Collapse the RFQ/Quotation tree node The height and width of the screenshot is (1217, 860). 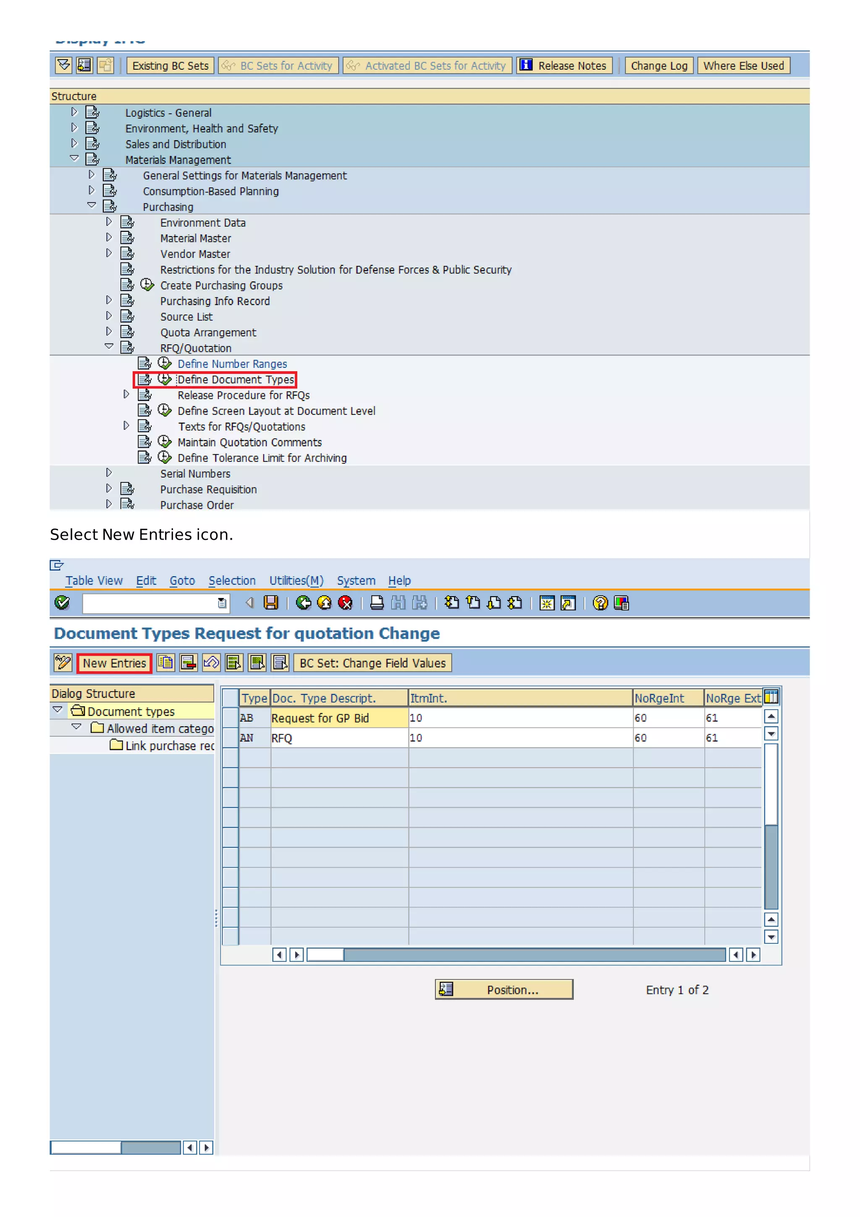point(109,346)
